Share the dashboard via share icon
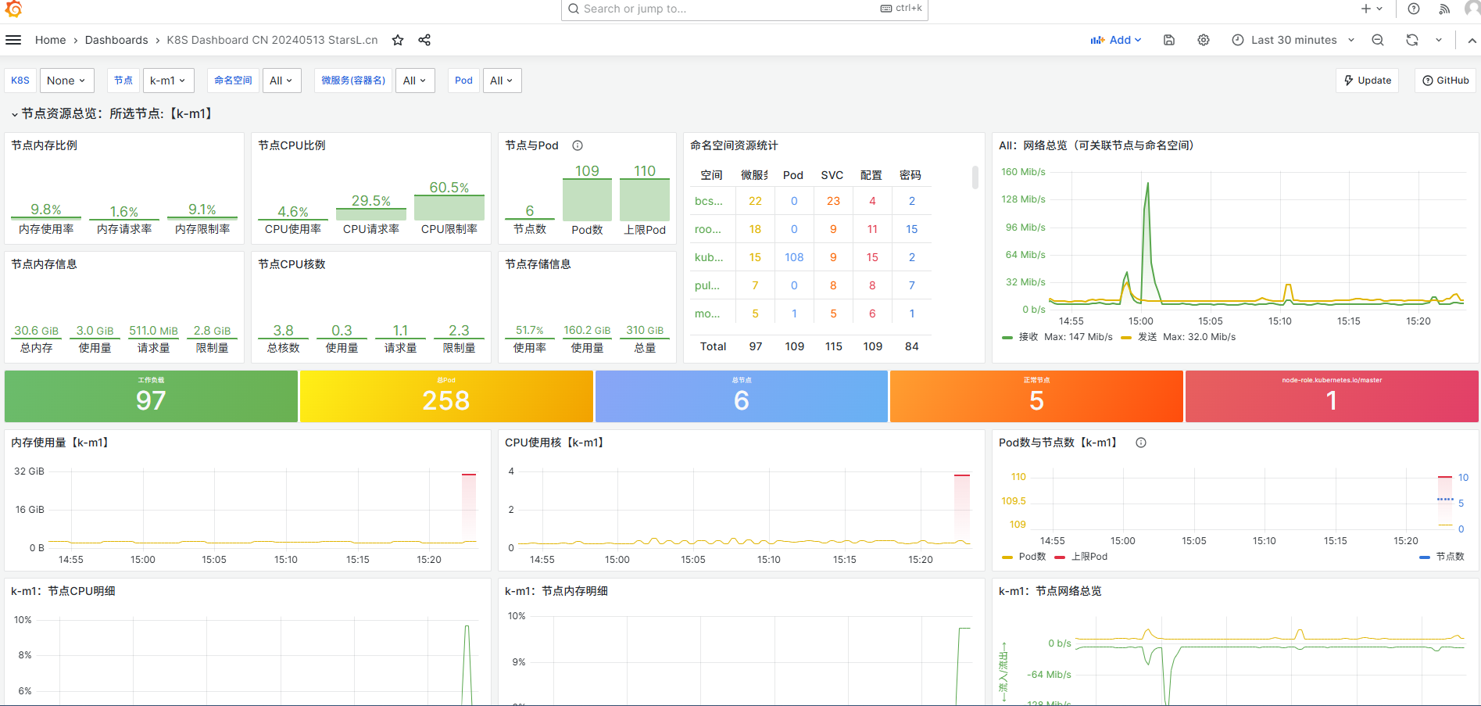This screenshot has height=706, width=1481. point(424,40)
